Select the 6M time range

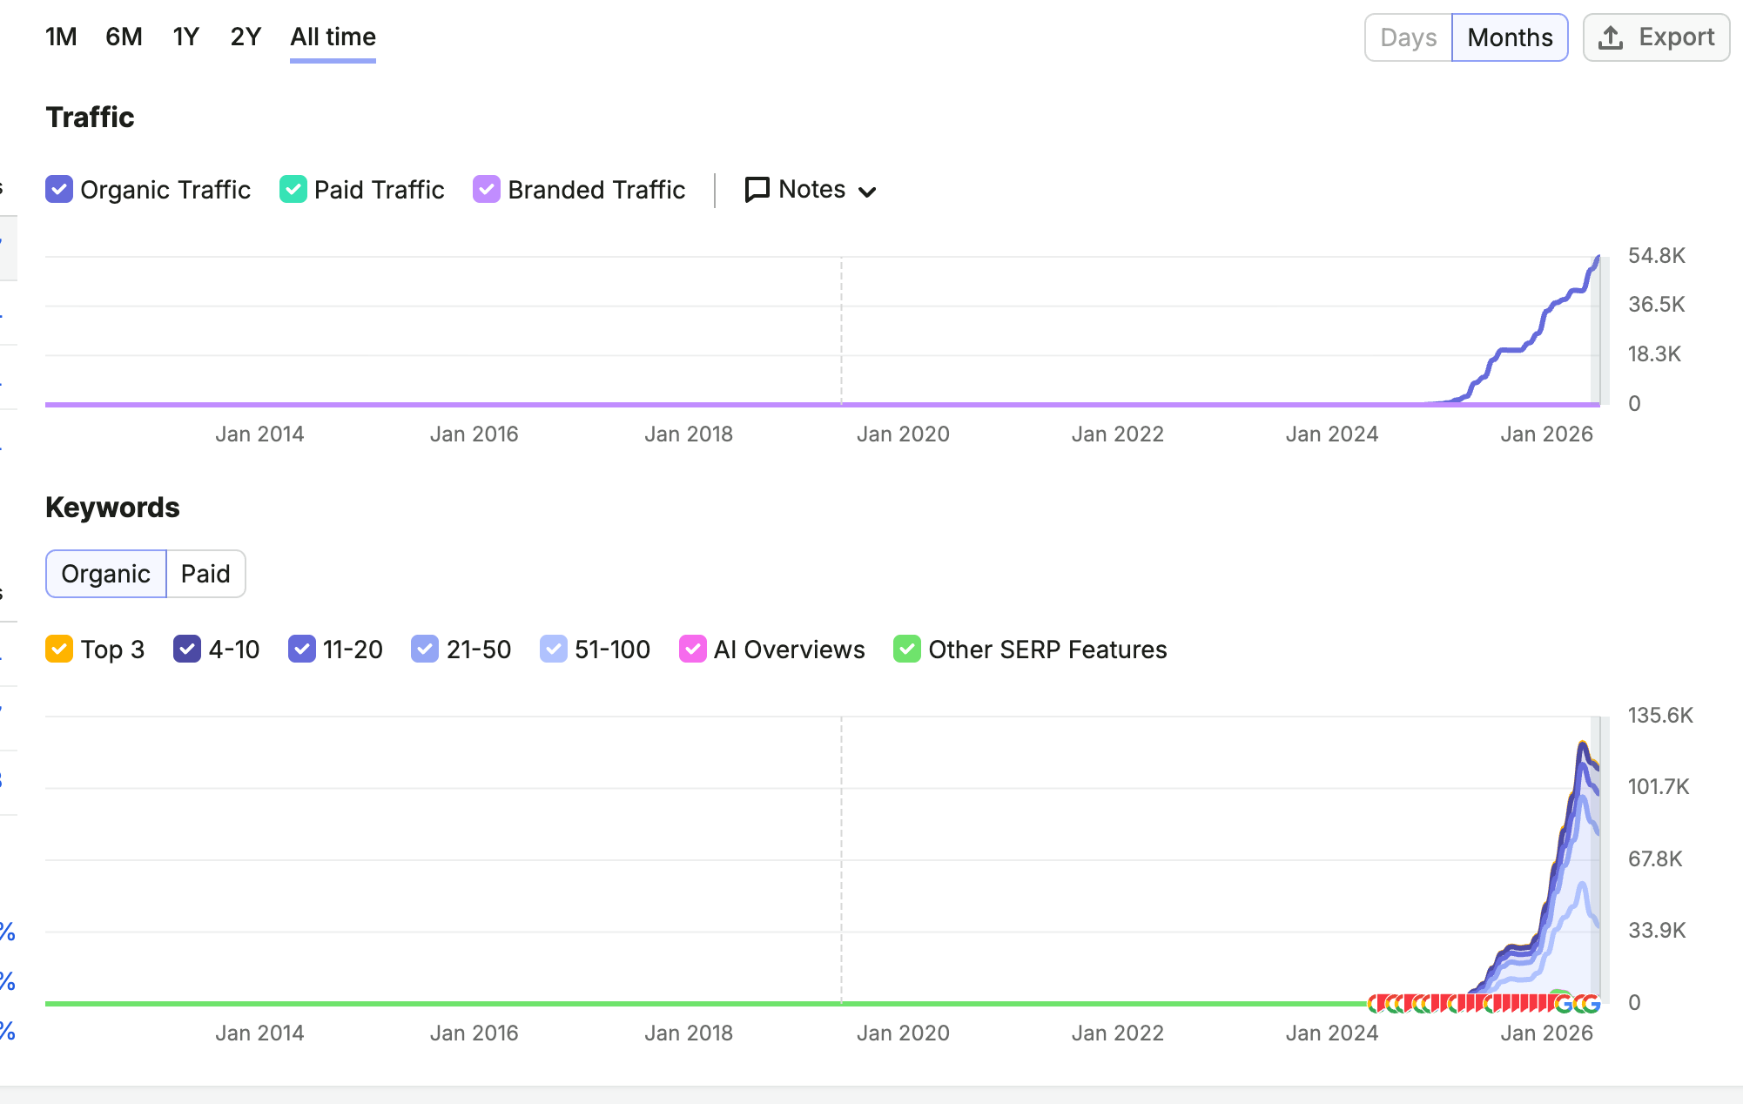click(x=124, y=37)
